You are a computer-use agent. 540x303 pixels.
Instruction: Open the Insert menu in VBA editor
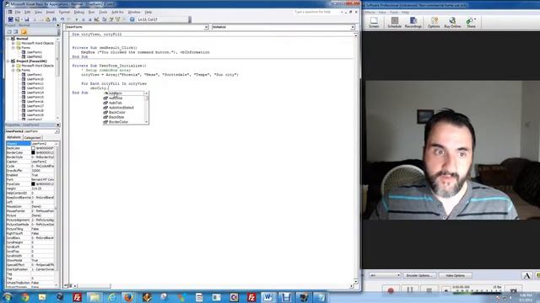[x=51, y=12]
